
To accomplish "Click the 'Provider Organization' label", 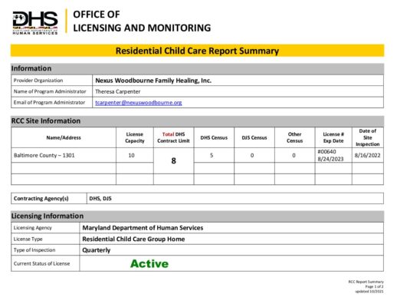I will [x=38, y=81].
